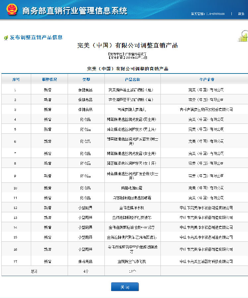Click the two-line men's hair set name in row 6
Screen dimensions: 248x298
coord(133,141)
